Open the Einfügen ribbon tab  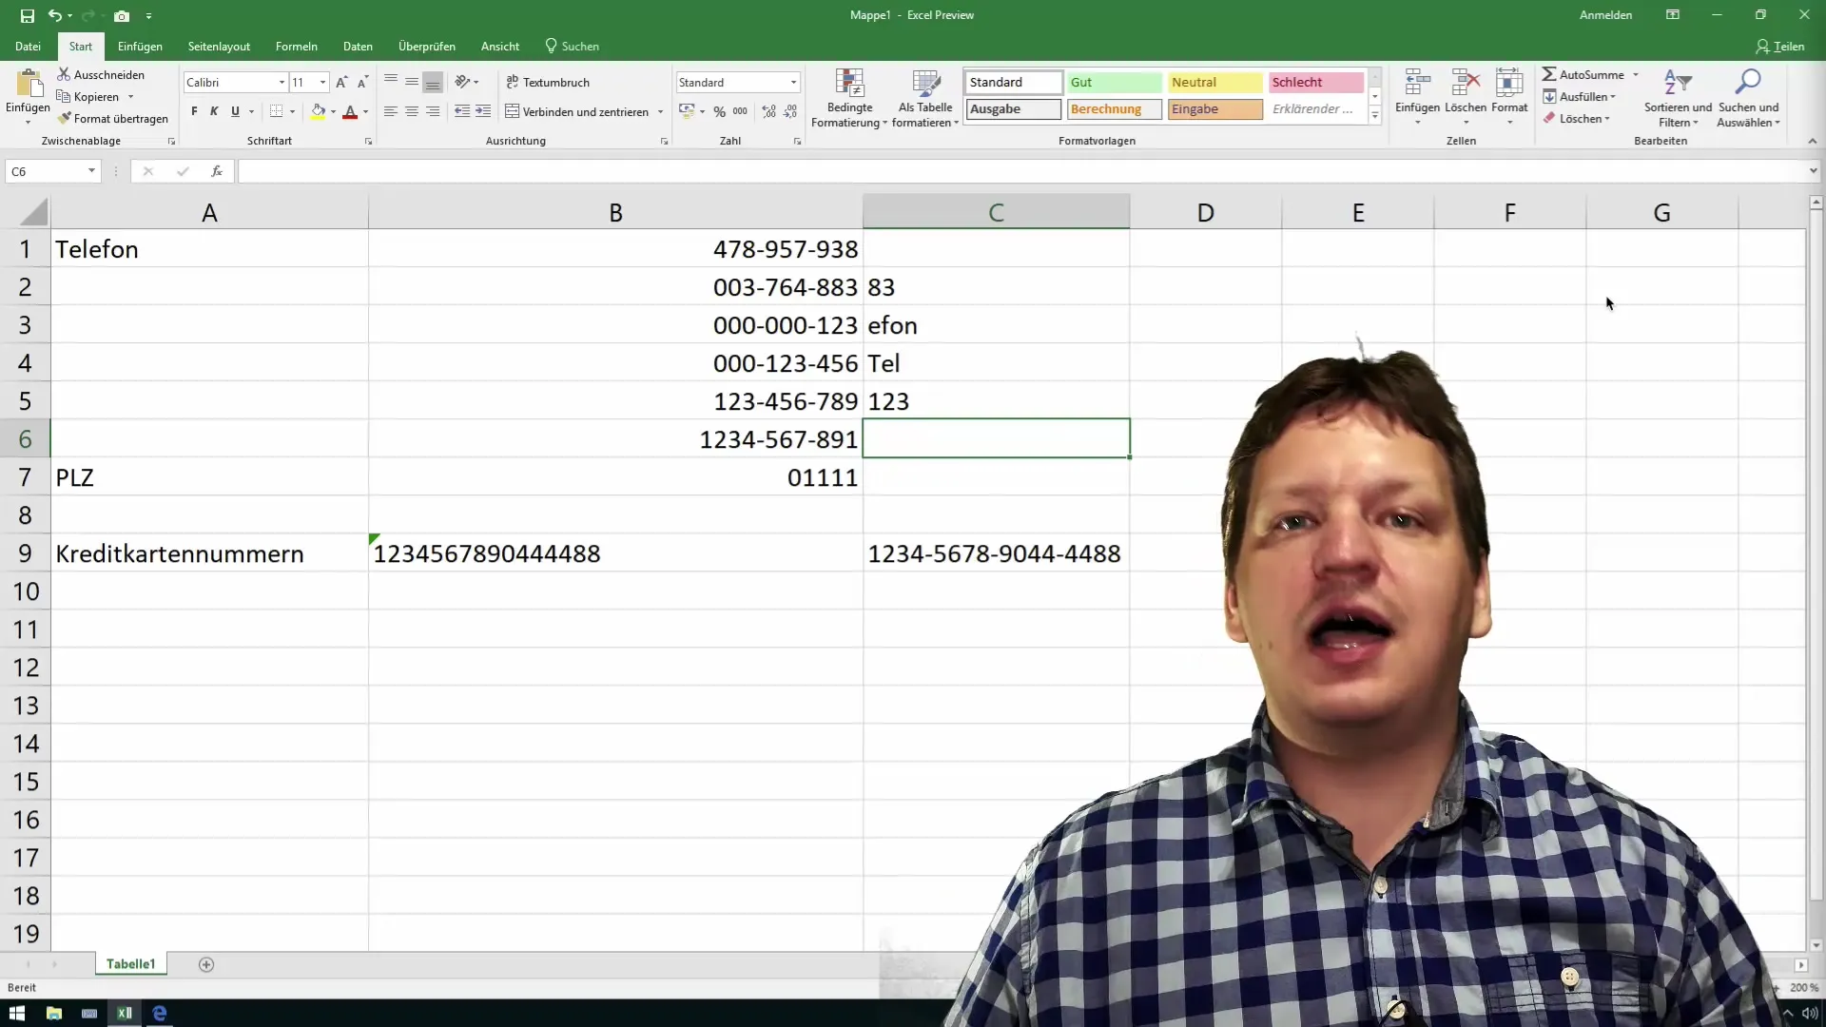(x=139, y=47)
